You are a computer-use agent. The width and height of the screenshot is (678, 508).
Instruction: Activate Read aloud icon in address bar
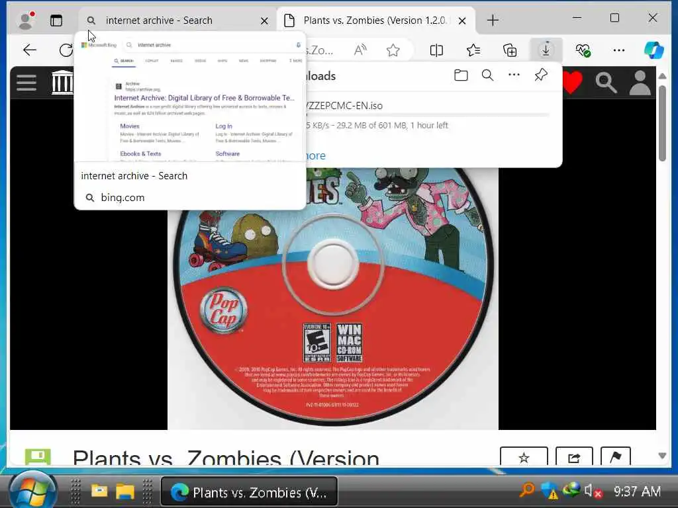360,50
